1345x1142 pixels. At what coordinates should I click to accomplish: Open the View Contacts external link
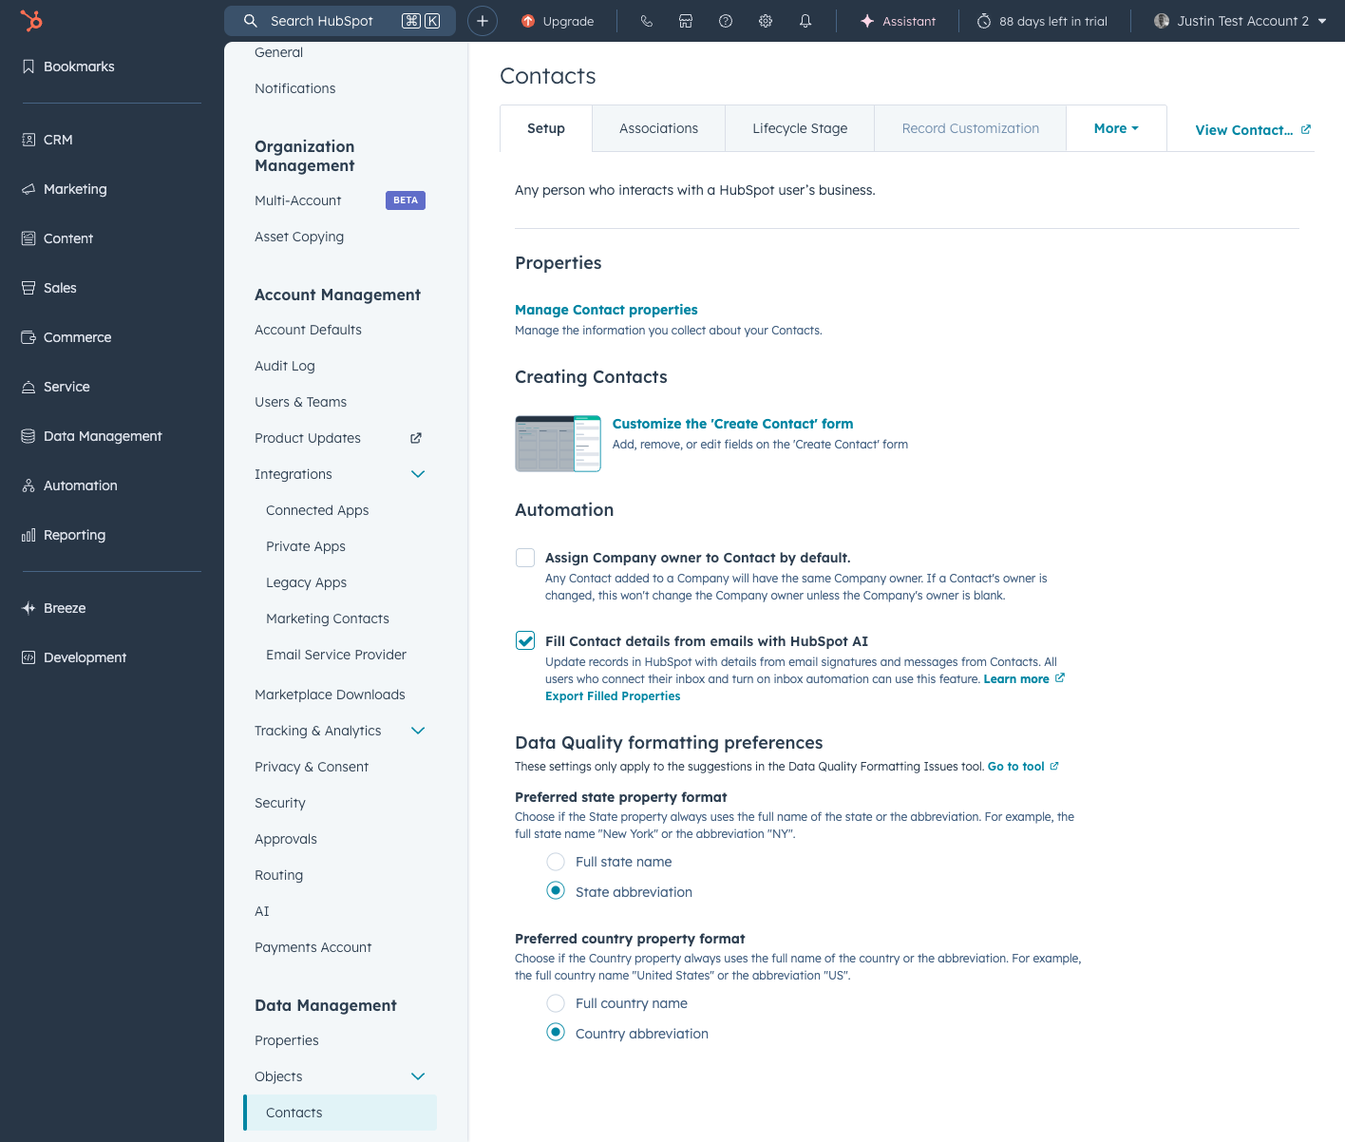[x=1253, y=130]
